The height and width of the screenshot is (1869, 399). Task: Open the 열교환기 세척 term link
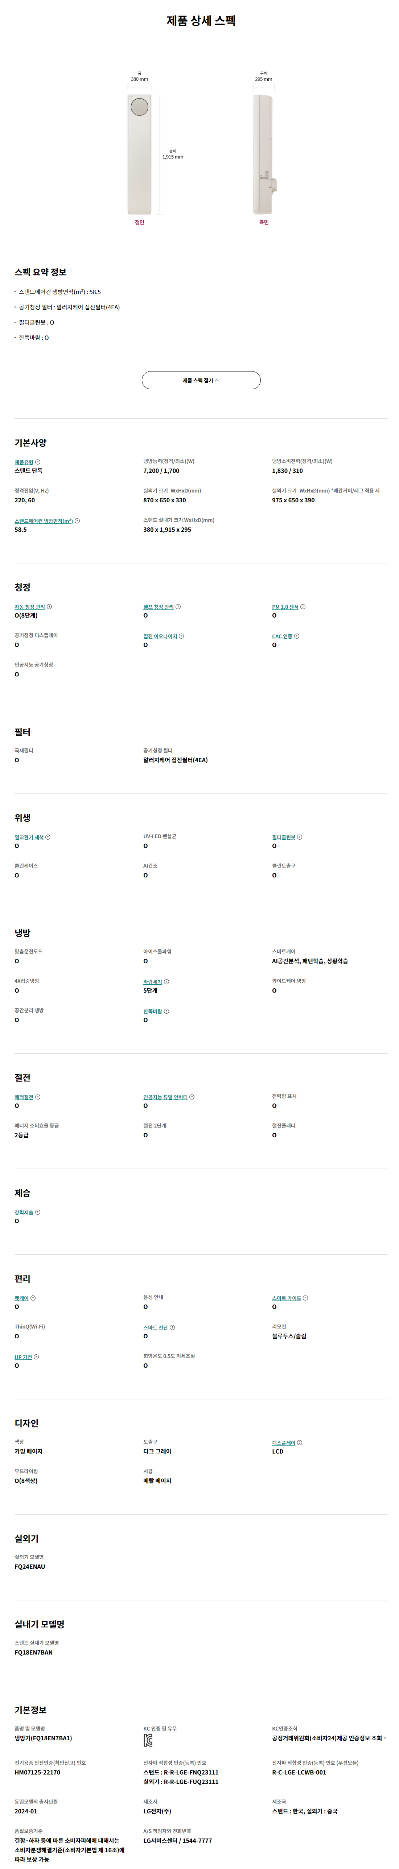(x=29, y=837)
